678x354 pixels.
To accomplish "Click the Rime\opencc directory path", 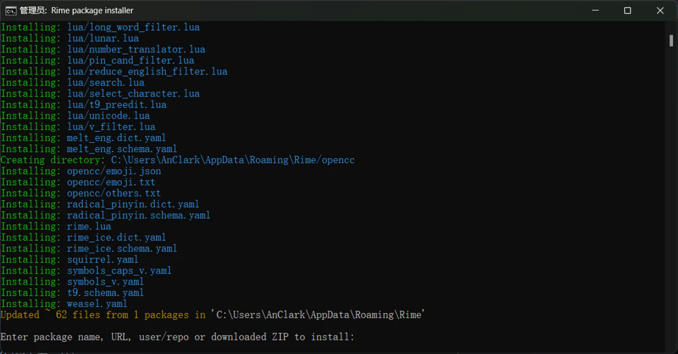I will point(232,160).
